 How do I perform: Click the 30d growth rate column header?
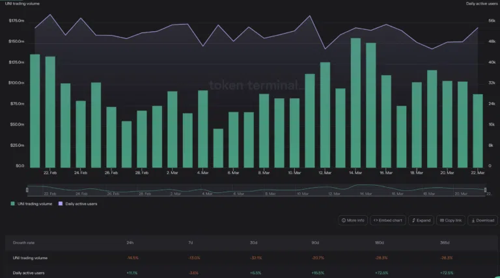point(253,243)
